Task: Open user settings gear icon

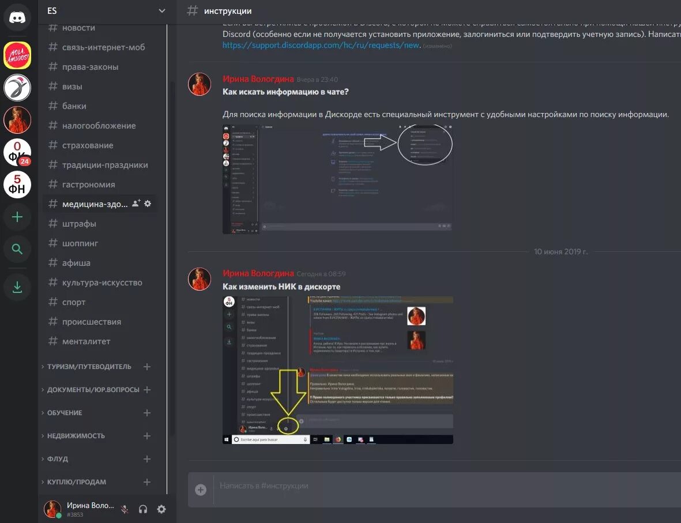Action: [x=161, y=509]
